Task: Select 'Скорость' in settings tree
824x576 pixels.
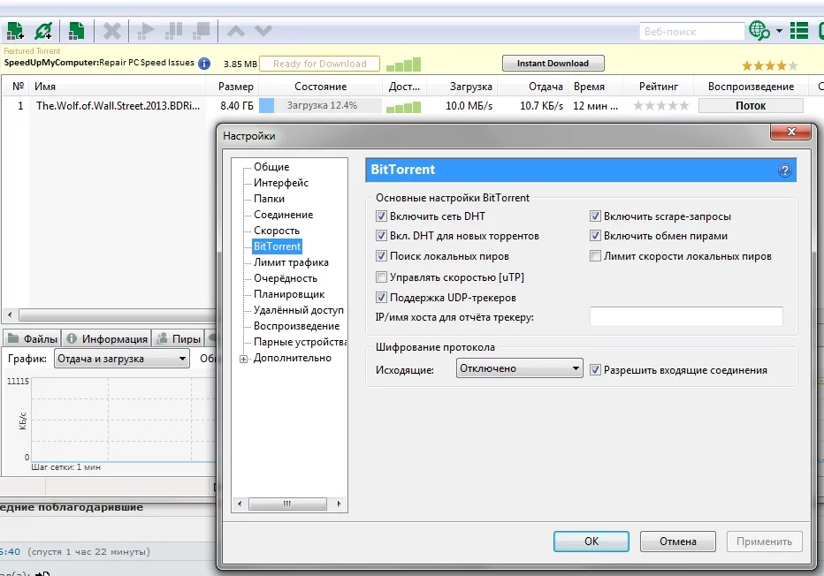Action: 277,231
